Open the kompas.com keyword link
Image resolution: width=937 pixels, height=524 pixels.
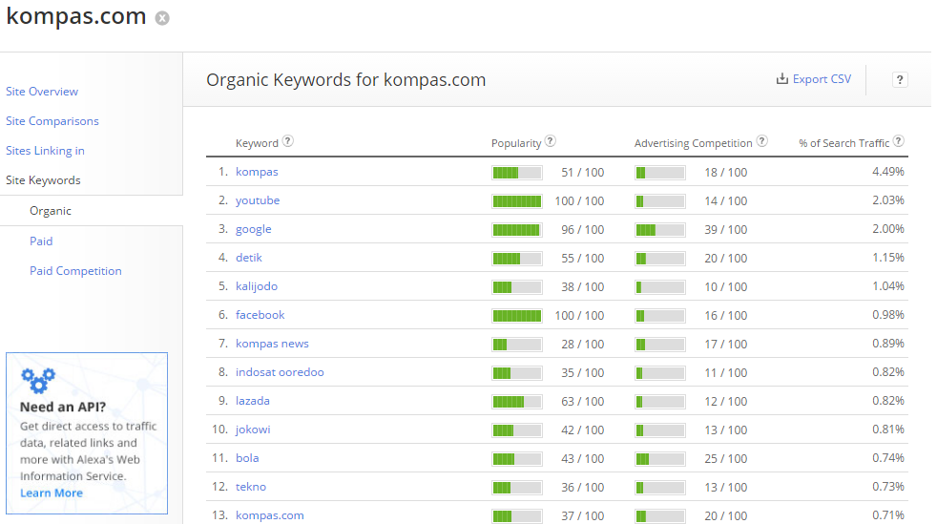pyautogui.click(x=269, y=515)
